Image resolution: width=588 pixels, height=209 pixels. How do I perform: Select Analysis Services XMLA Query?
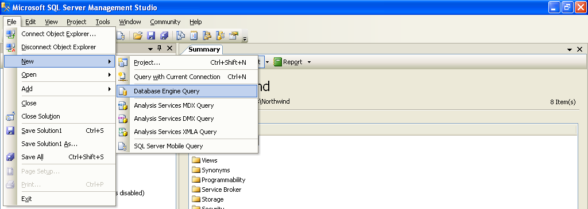(187, 132)
